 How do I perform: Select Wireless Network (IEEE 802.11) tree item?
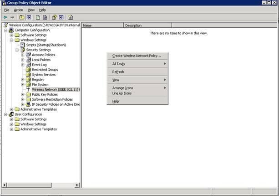(56, 89)
